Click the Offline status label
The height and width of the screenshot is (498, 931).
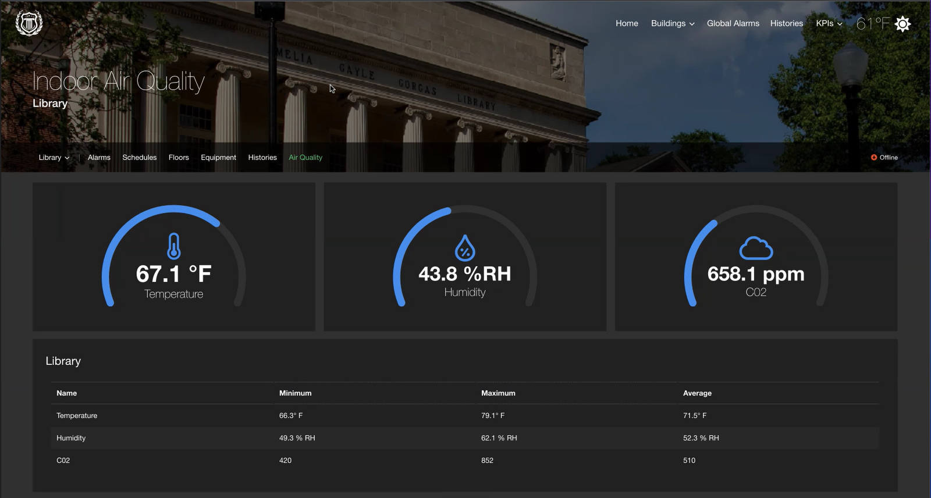(x=889, y=158)
